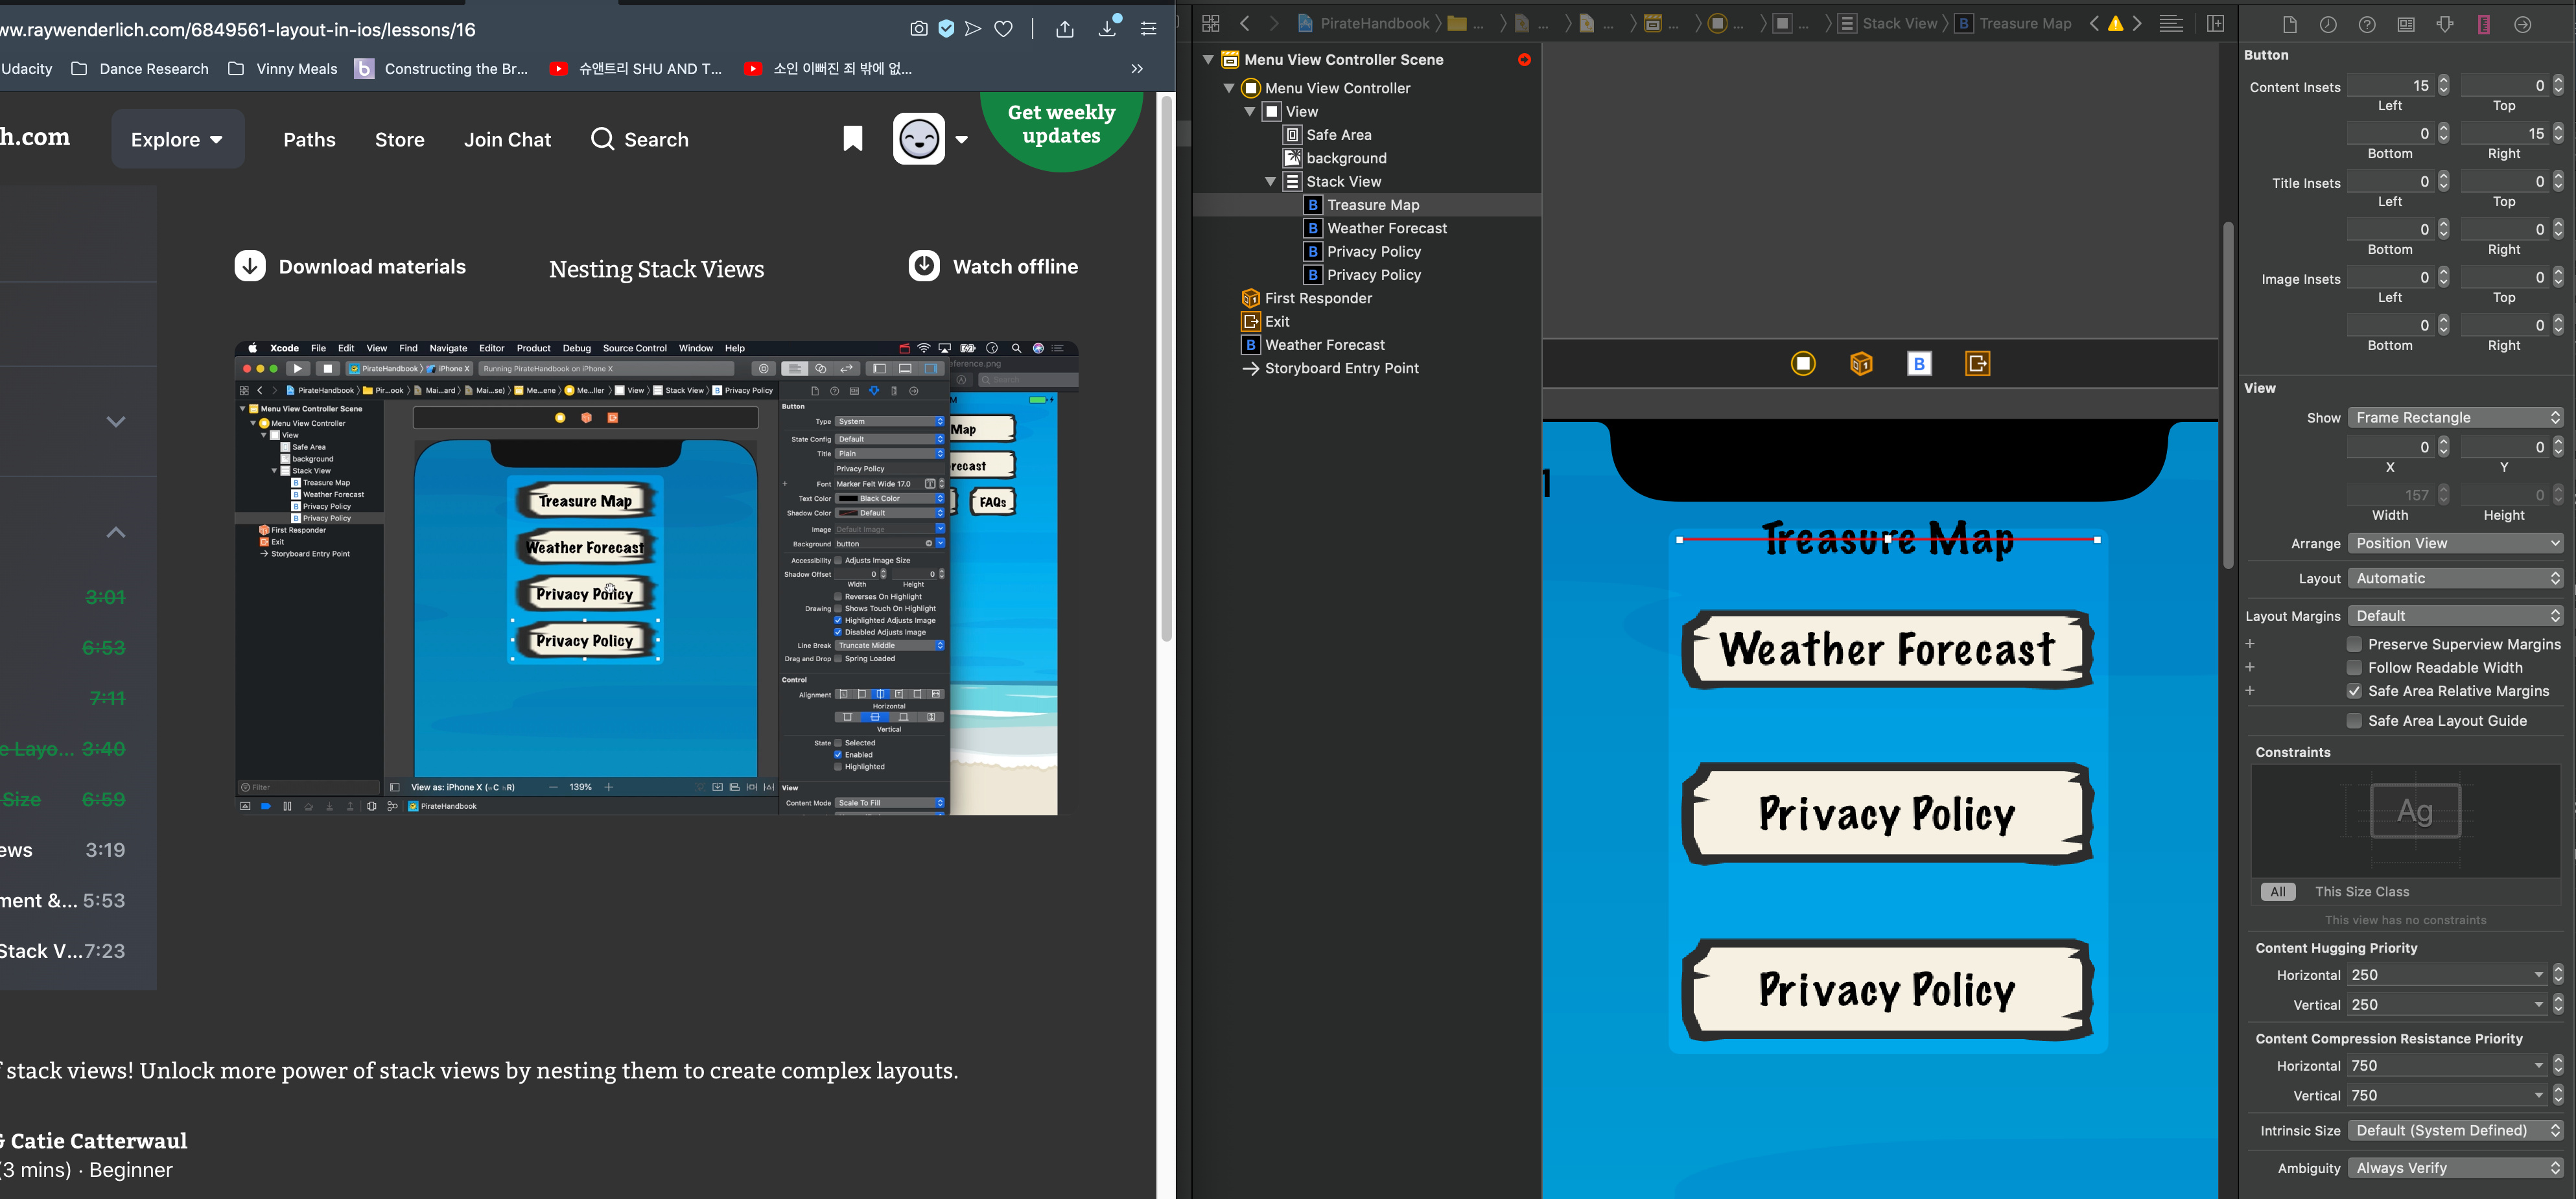The image size is (2576, 1199).
Task: Select Weather Forecast button in Stack View outline
Action: (x=1386, y=229)
